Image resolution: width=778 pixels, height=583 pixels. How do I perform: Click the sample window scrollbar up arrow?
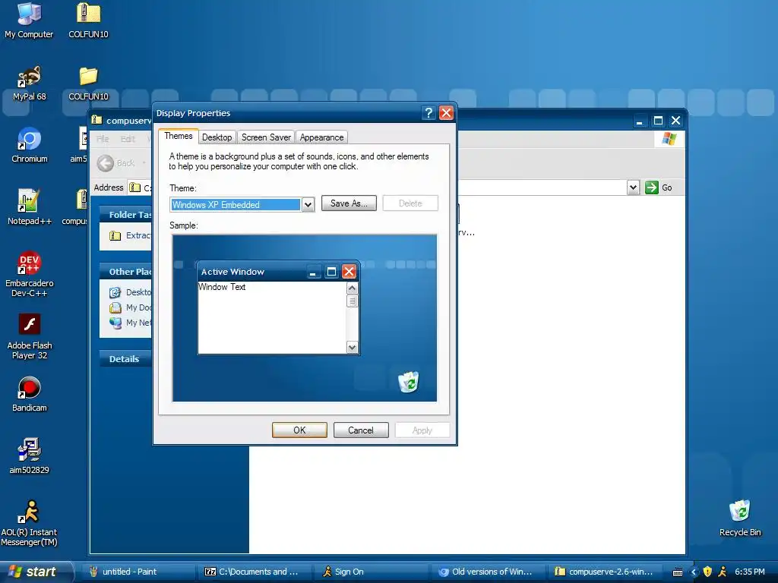click(x=353, y=288)
